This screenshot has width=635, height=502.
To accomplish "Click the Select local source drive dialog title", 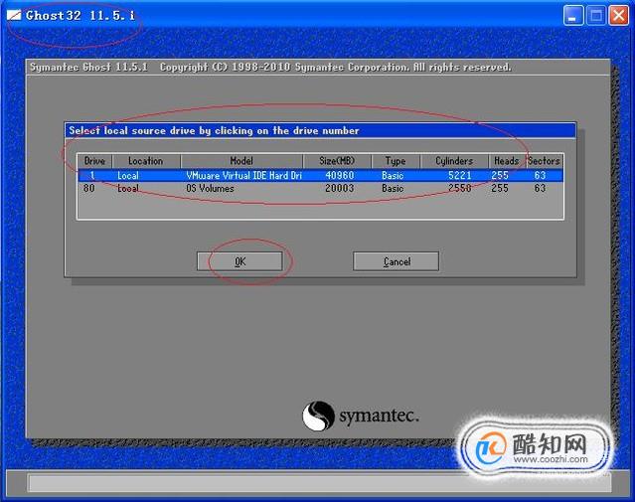I will click(x=214, y=130).
